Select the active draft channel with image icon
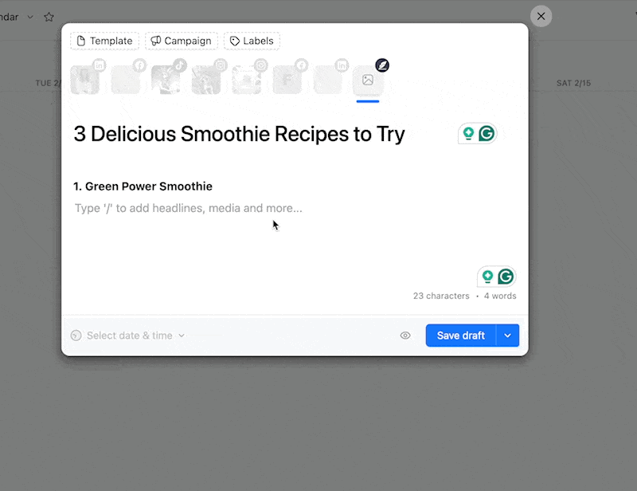Screen dimensions: 637x491 tap(368, 80)
